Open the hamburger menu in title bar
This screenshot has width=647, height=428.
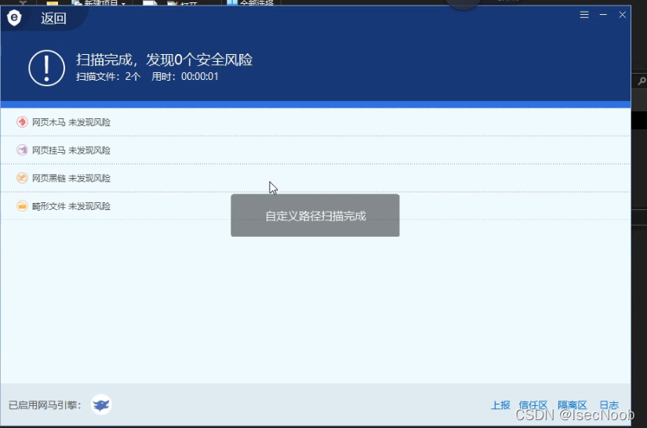(x=583, y=15)
